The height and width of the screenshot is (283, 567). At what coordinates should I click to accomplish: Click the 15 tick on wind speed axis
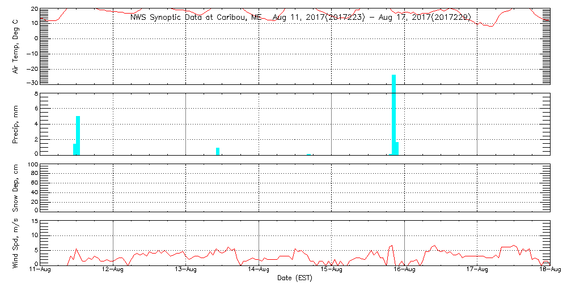[x=34, y=221]
